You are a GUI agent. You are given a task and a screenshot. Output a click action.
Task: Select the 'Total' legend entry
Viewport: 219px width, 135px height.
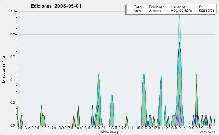138,7
